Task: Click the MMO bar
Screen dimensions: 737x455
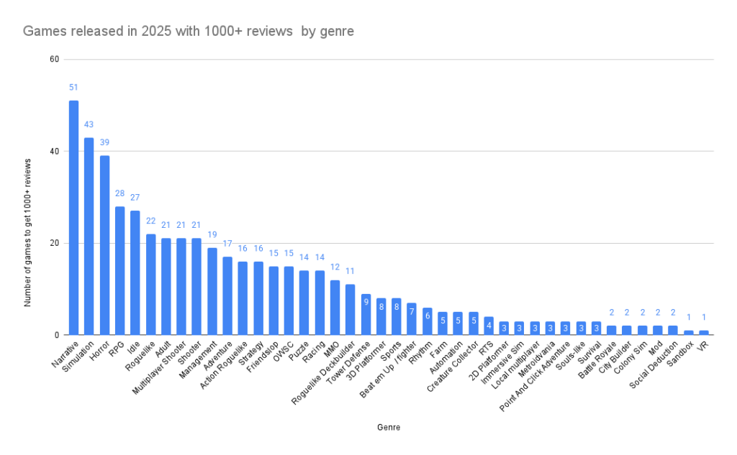Action: point(335,307)
